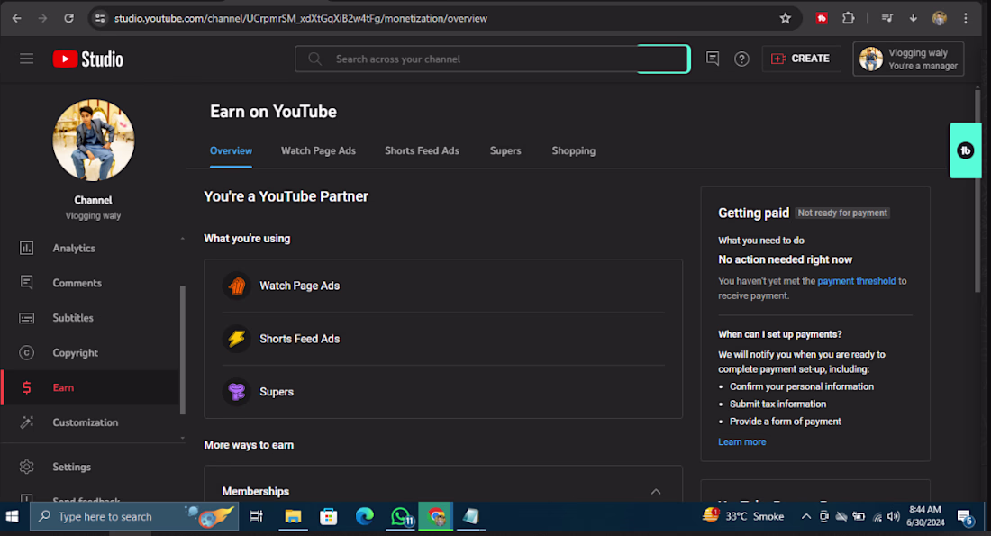Switch to the Overview tab
The height and width of the screenshot is (536, 991).
231,151
